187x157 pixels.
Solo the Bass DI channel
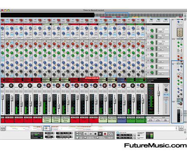click(105, 91)
